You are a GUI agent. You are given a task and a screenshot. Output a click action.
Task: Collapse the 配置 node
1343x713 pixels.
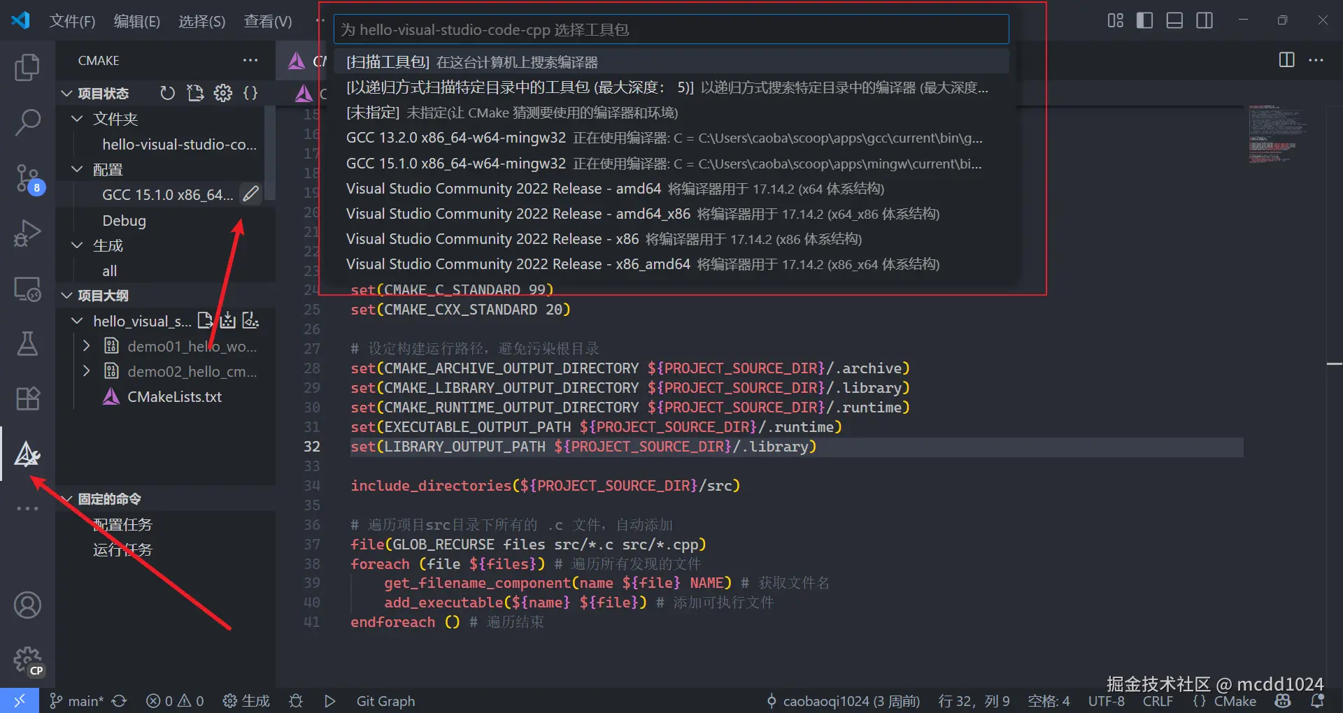78,169
